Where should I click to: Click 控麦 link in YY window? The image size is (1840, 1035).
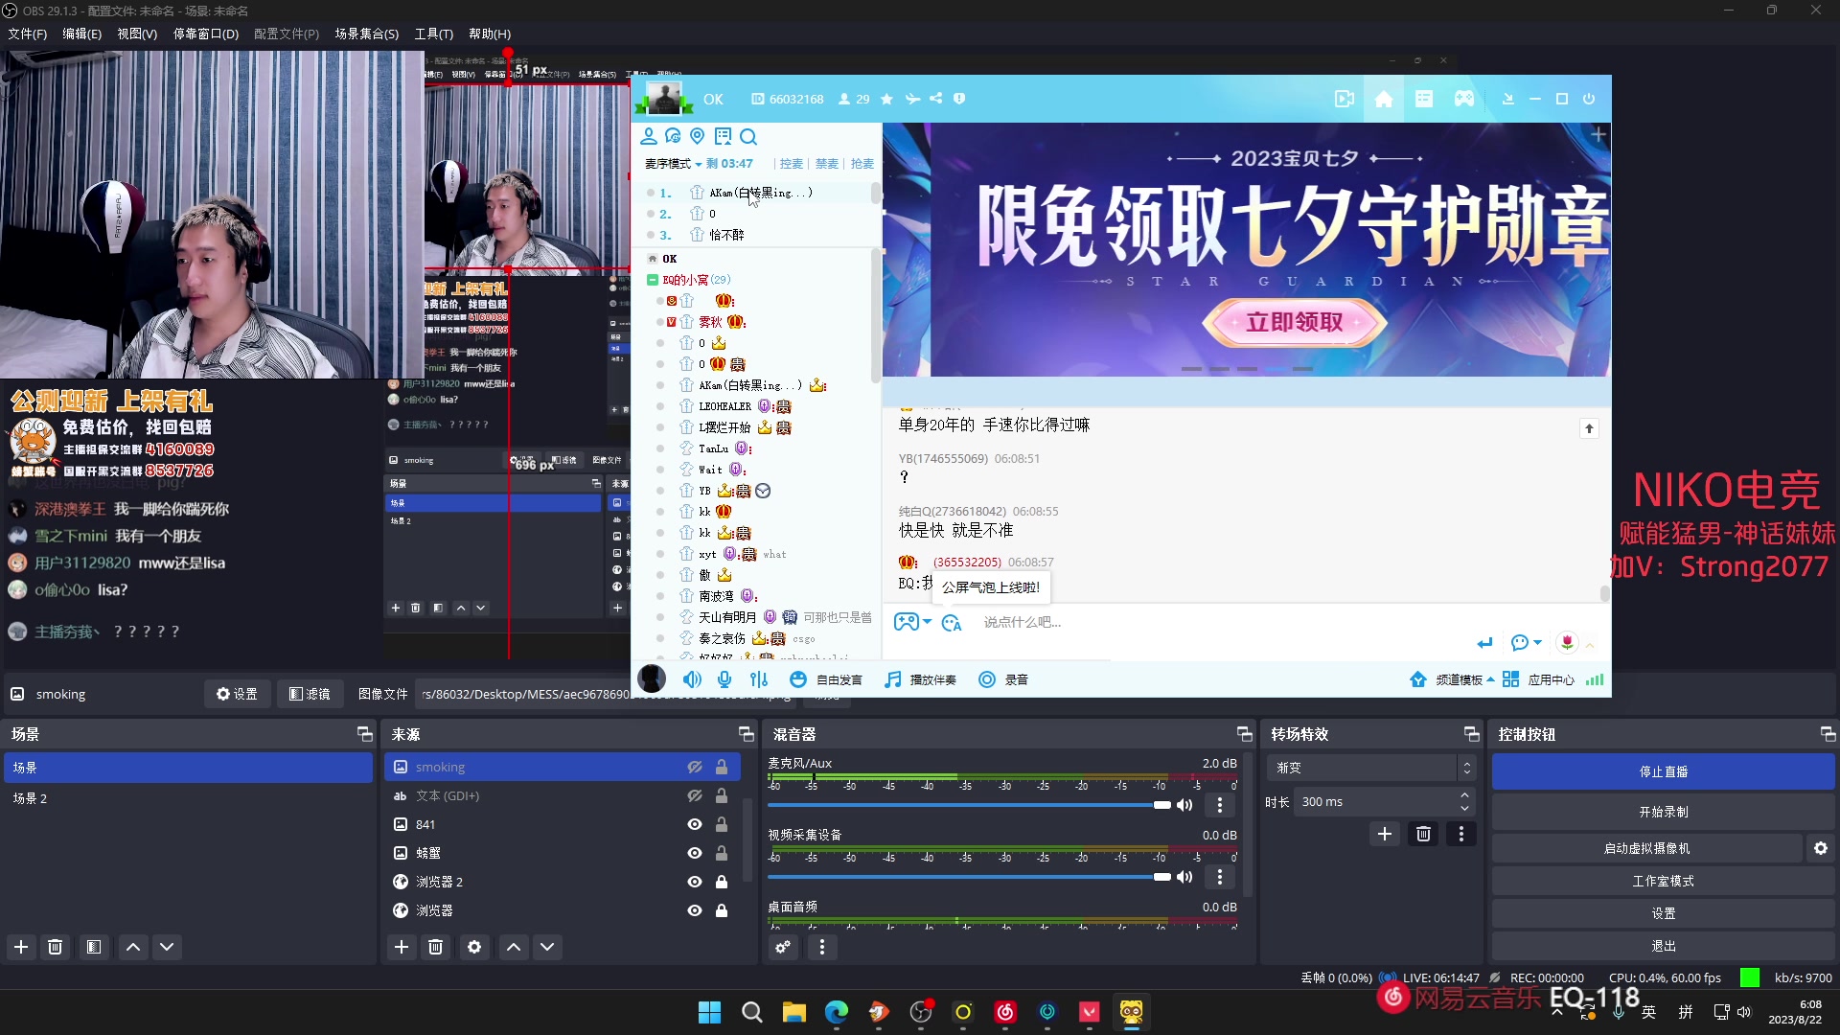pos(791,164)
